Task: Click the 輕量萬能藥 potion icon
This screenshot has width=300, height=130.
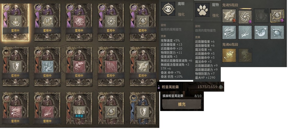Action: 159,87
